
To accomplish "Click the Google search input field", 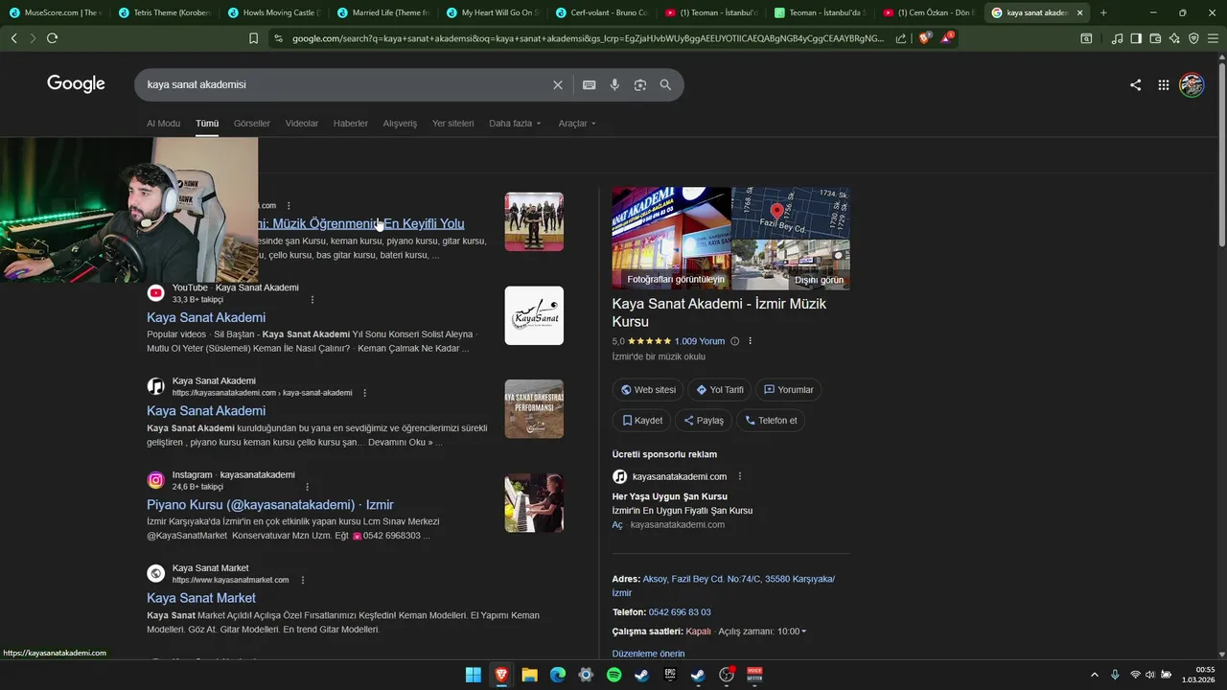I will (345, 84).
